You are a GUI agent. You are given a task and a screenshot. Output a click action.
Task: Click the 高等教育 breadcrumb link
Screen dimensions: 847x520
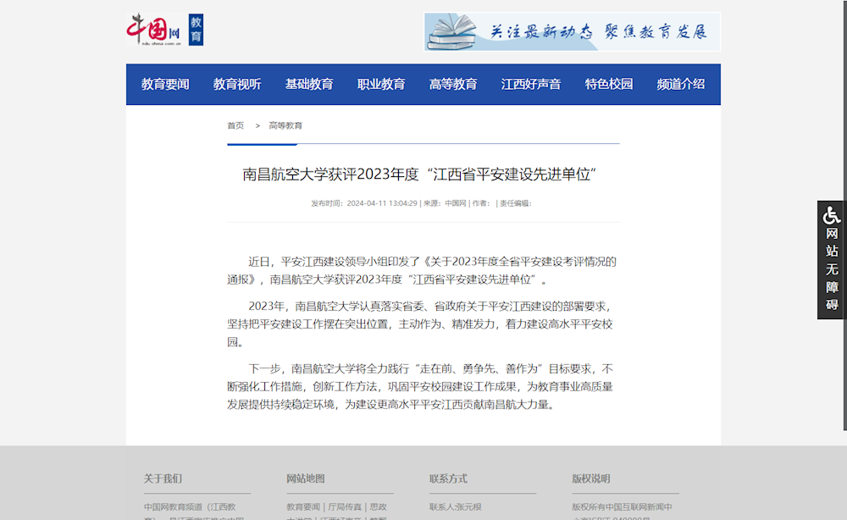(x=285, y=125)
